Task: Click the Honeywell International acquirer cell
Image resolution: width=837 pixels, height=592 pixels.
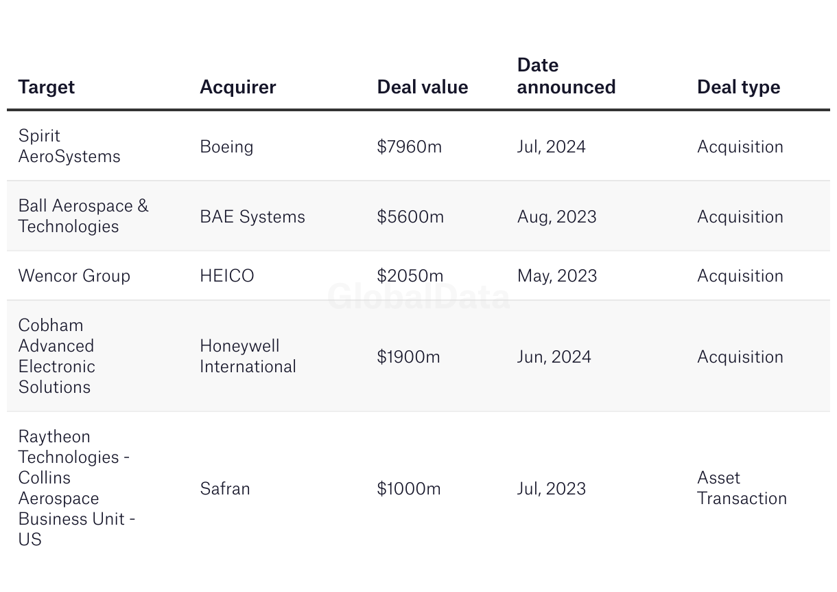Action: point(248,356)
